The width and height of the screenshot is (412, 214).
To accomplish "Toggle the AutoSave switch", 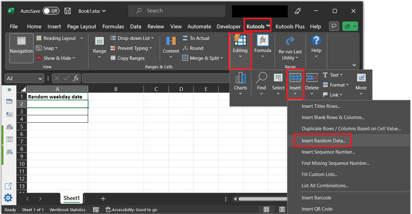I will pyautogui.click(x=51, y=11).
